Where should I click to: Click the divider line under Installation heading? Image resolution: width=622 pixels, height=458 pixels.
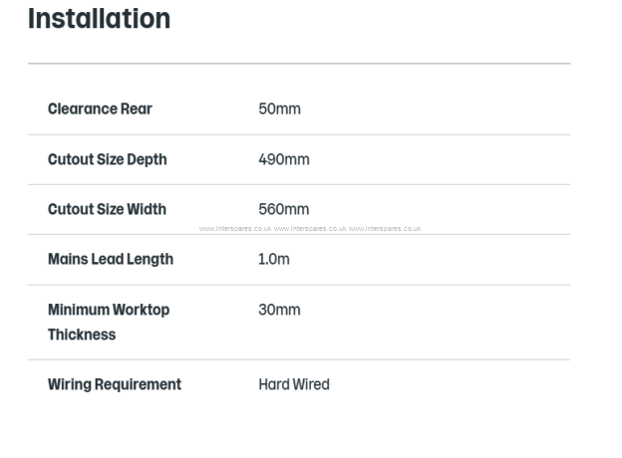299,64
